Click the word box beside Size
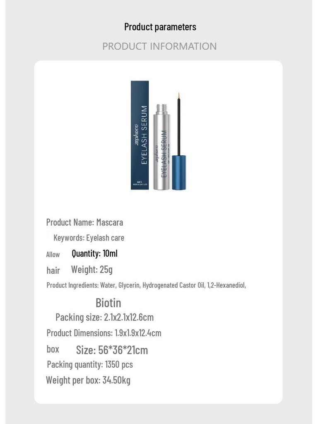This screenshot has width=318, height=424. (53, 349)
